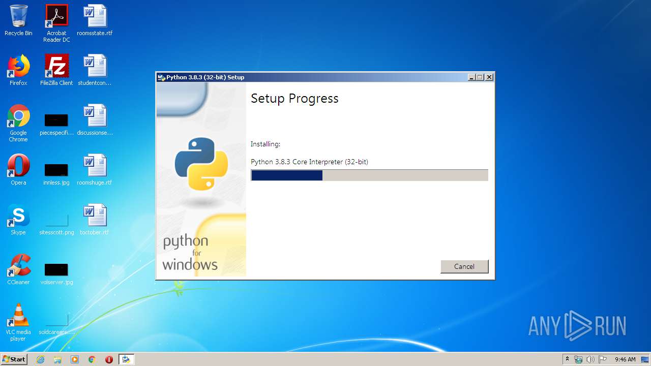
Task: Select the studentcon... document icon
Action: (95, 70)
